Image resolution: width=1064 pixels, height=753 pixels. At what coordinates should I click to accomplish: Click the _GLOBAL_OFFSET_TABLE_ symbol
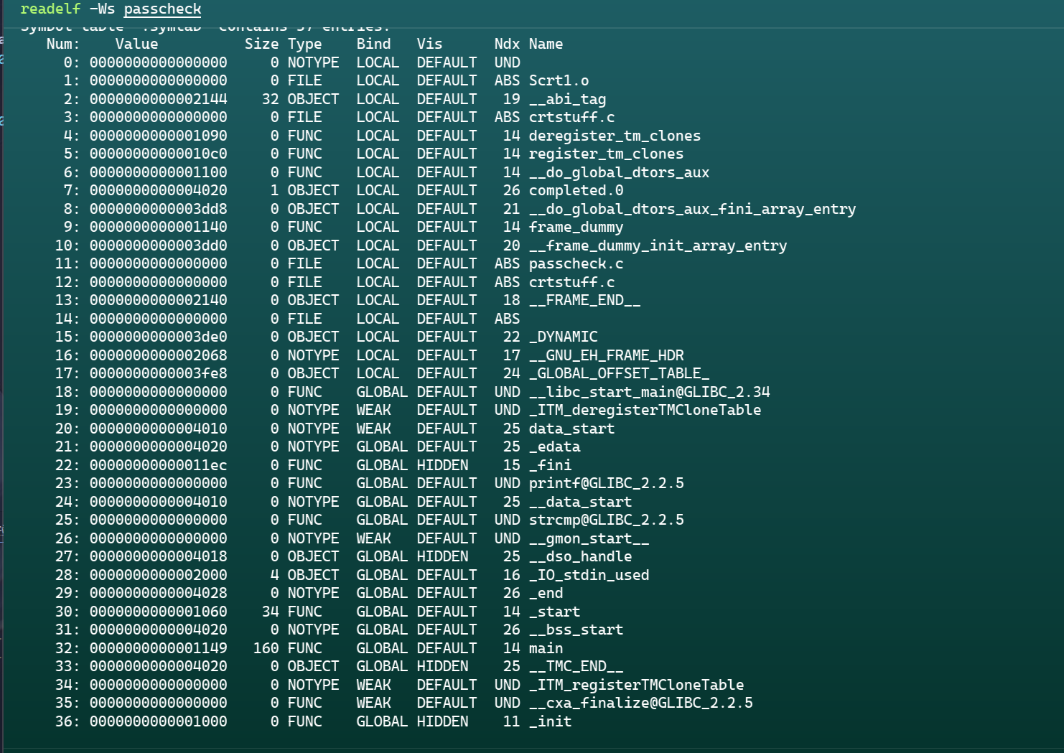click(619, 374)
